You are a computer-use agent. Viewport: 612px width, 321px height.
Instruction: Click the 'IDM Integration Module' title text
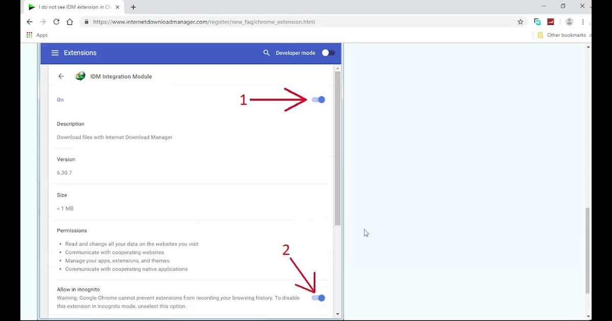pyautogui.click(x=121, y=76)
